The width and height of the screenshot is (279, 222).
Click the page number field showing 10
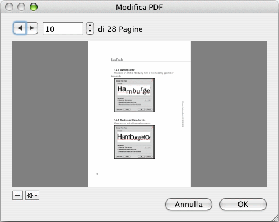tap(63, 28)
